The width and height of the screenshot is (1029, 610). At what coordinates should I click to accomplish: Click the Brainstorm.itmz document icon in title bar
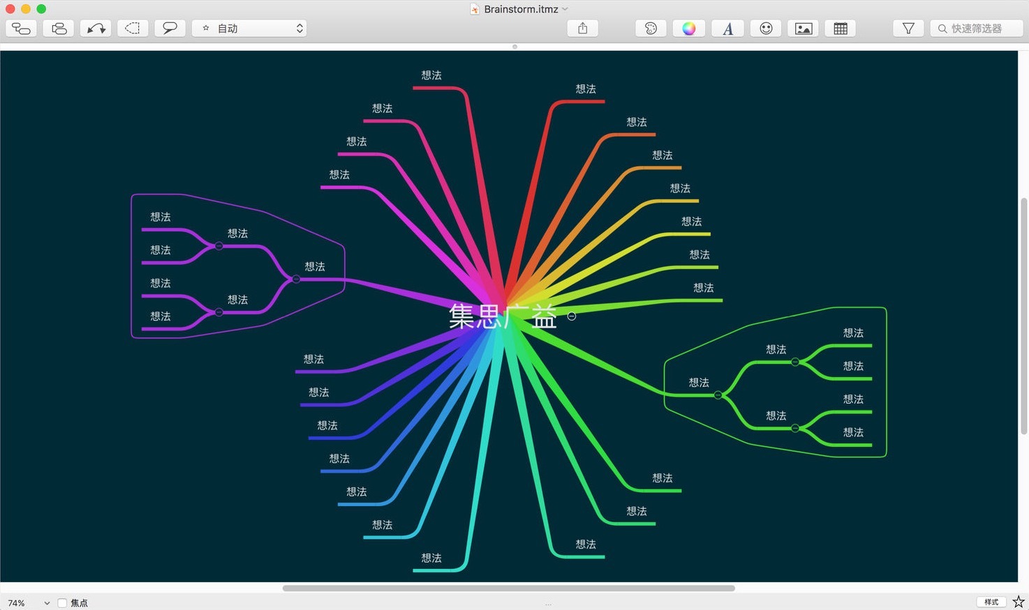coord(475,9)
